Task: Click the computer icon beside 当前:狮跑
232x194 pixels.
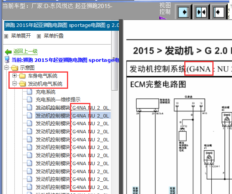Action: point(7,60)
